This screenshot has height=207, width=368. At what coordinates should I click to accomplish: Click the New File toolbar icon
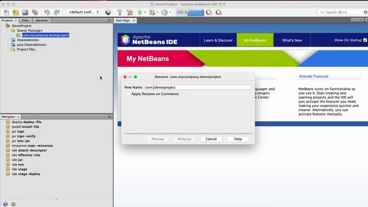point(6,12)
